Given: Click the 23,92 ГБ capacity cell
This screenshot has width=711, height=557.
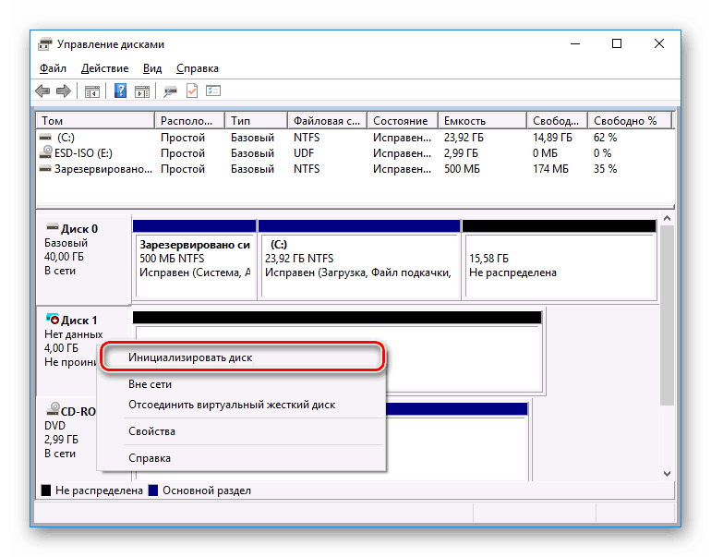Looking at the screenshot, I should [464, 138].
